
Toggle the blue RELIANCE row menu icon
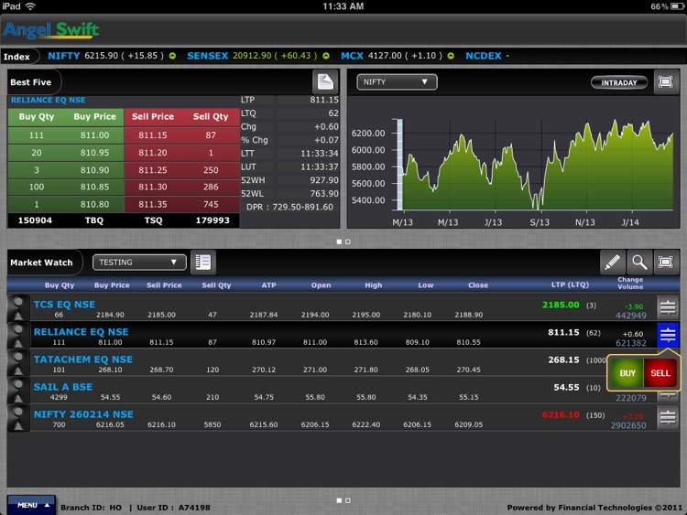668,335
